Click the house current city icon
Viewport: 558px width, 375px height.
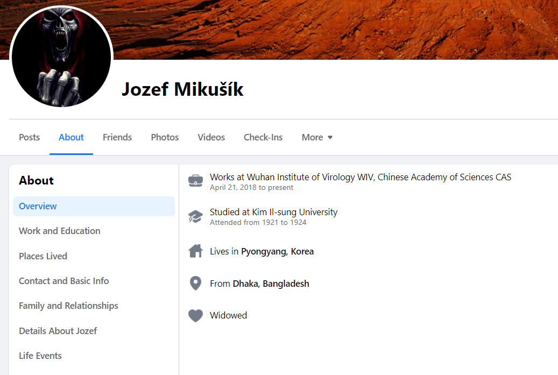195,251
